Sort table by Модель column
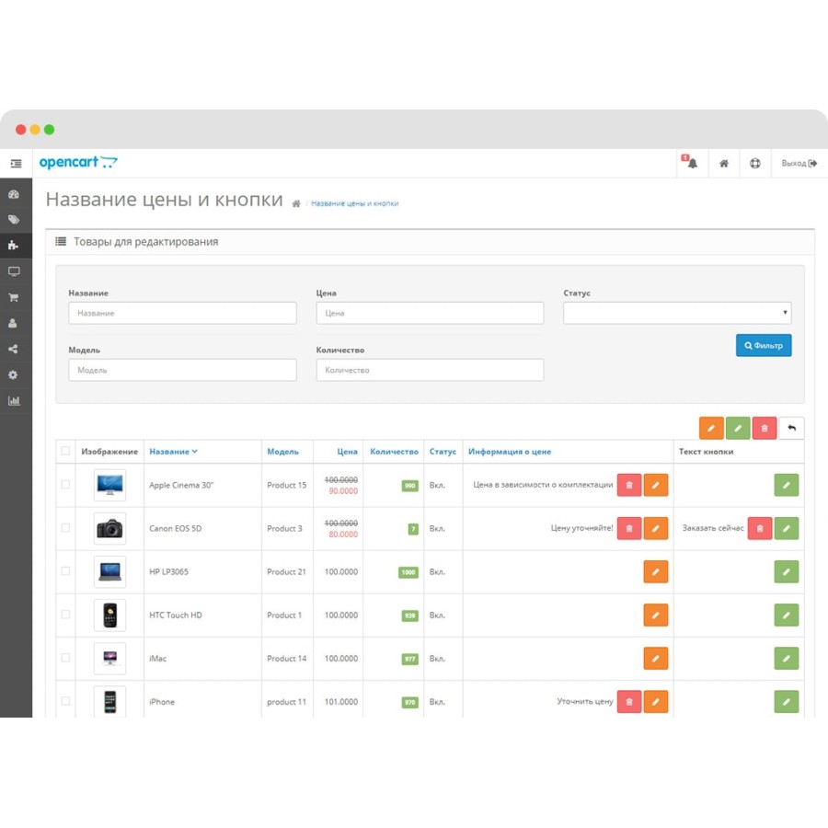This screenshot has width=828, height=828. 282,452
